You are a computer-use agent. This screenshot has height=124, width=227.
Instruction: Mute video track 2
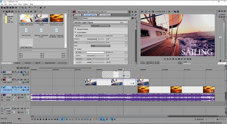click(x=25, y=80)
